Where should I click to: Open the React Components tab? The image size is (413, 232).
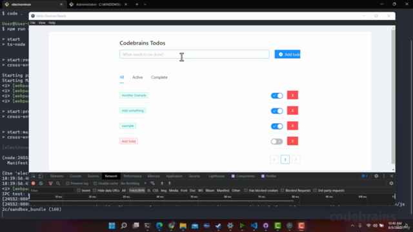[x=243, y=176]
